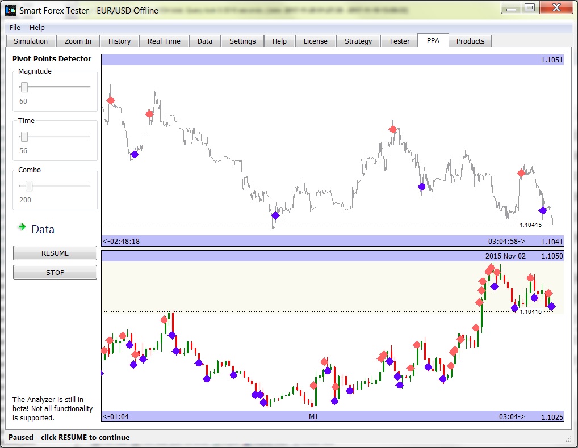Screen dimensions: 578x448
Task: Click the Time slider handle
Action: 24,137
